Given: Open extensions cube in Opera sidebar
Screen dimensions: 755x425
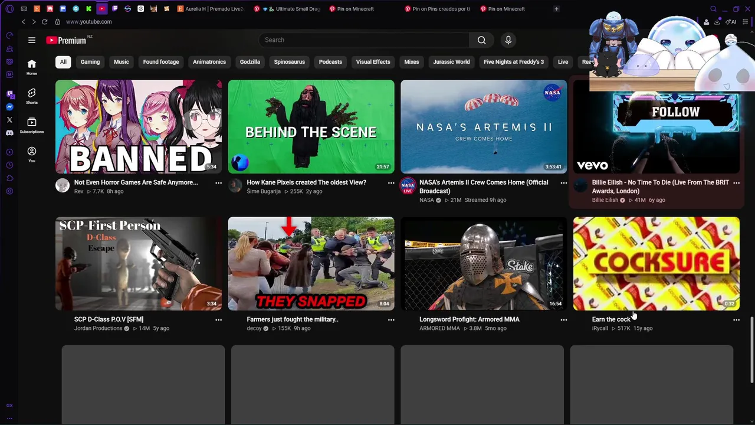Looking at the screenshot, I should click(9, 178).
